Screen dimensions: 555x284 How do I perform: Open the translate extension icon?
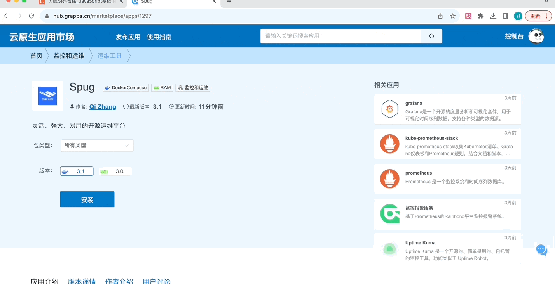[x=468, y=16]
